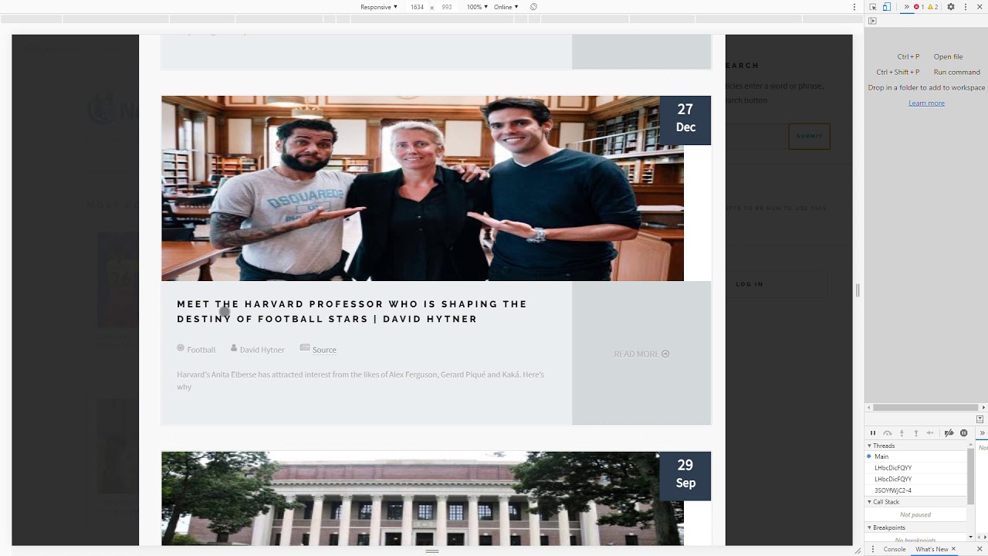Viewport: 988px width, 556px height.
Task: Select the Main thread
Action: click(917, 456)
